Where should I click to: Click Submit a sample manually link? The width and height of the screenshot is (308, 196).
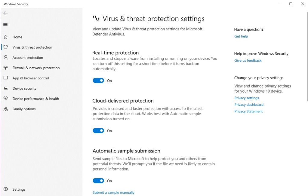pyautogui.click(x=113, y=192)
